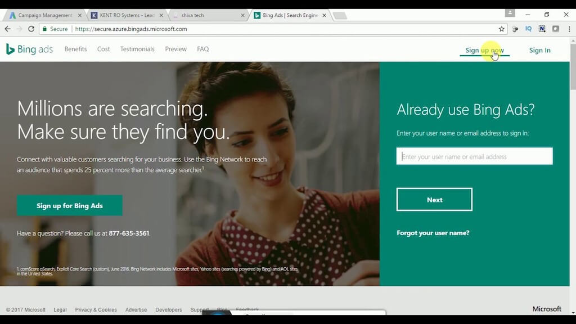Click the browser forward arrow

20,29
